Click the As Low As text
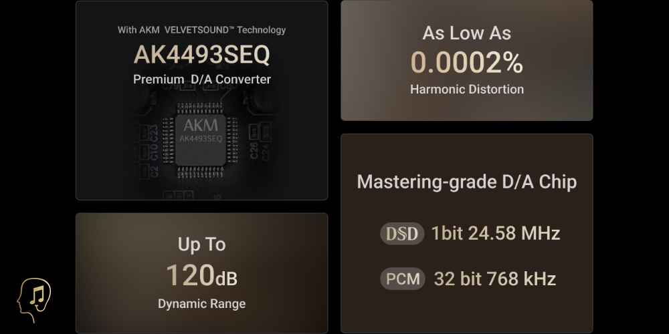The width and height of the screenshot is (669, 334). [466, 33]
